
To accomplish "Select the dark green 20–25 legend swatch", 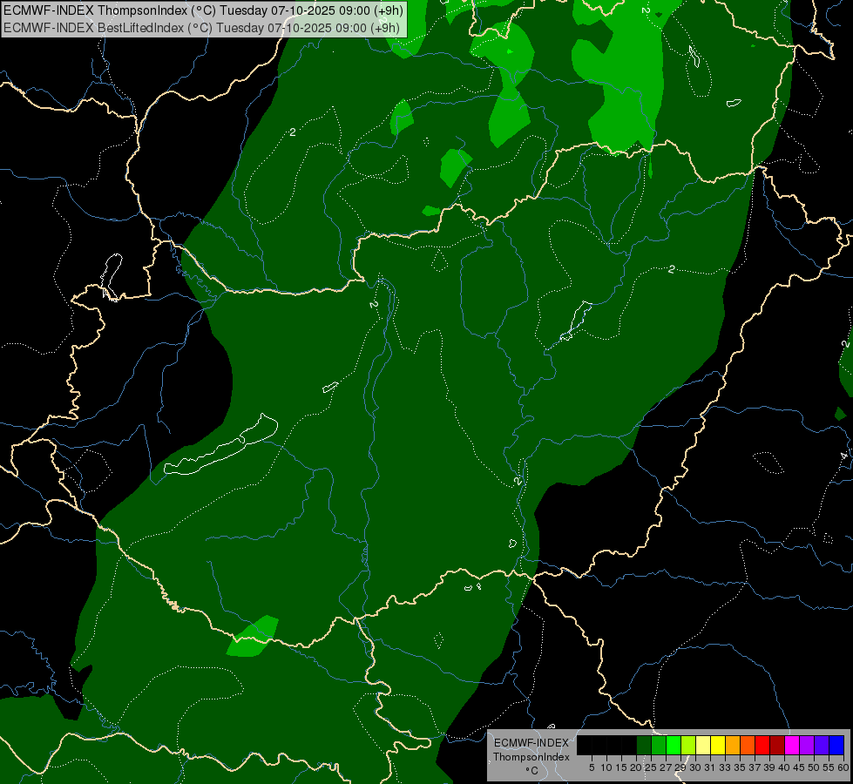I will coord(644,745).
